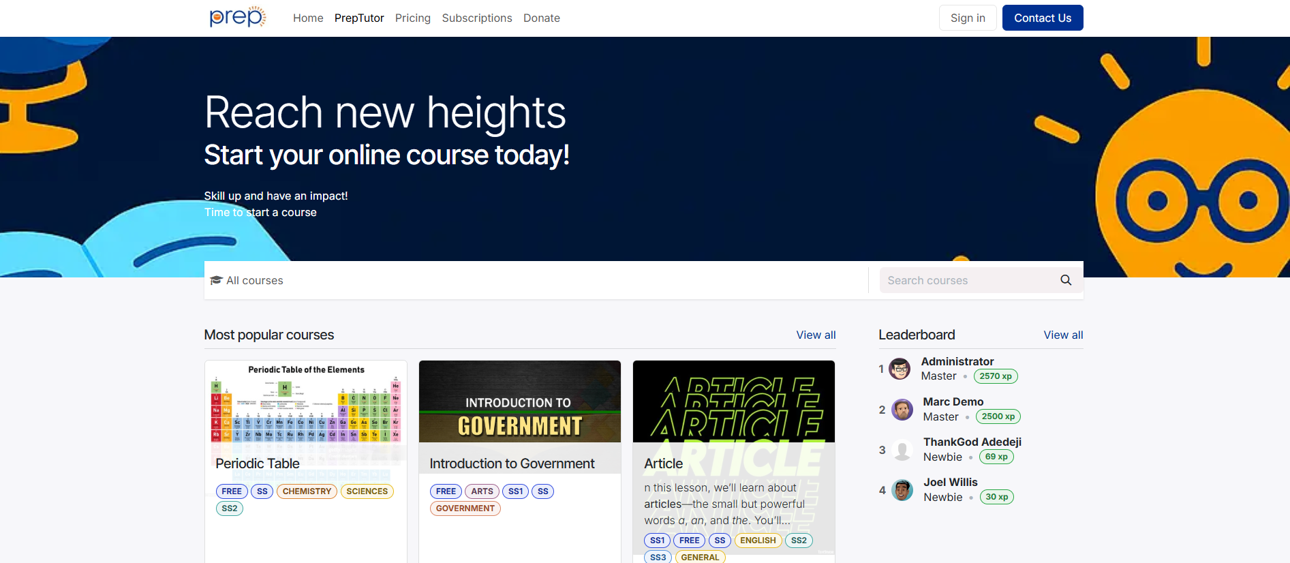
Task: Click the All courses link
Action: 247,280
